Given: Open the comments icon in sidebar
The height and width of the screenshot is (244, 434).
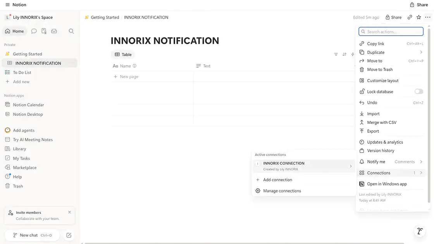Looking at the screenshot, I should 34,31.
